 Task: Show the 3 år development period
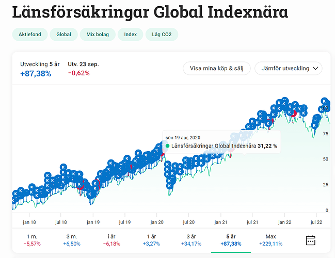[191, 239]
